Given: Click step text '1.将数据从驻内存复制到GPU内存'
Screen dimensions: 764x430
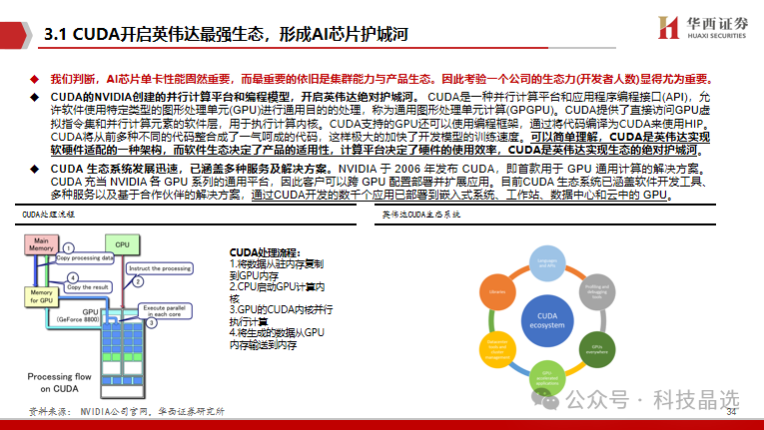Looking at the screenshot, I should pyautogui.click(x=277, y=269).
